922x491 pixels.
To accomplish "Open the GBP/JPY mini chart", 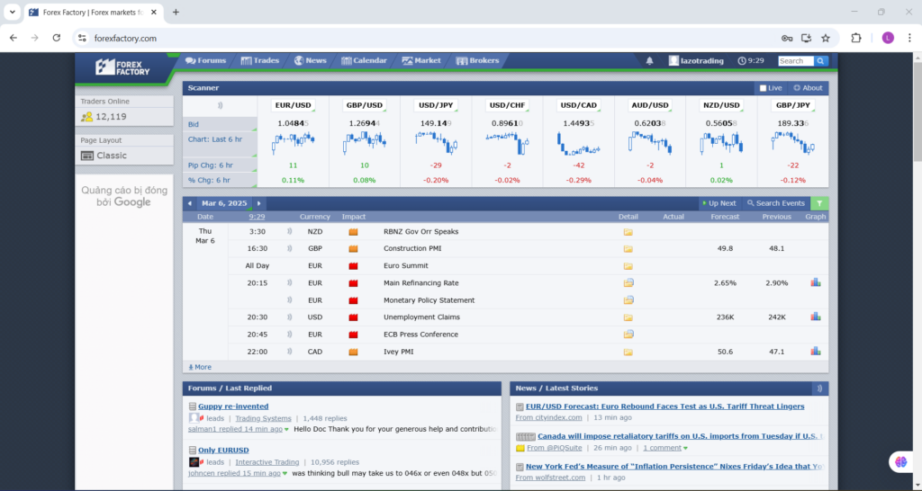I will [x=792, y=143].
